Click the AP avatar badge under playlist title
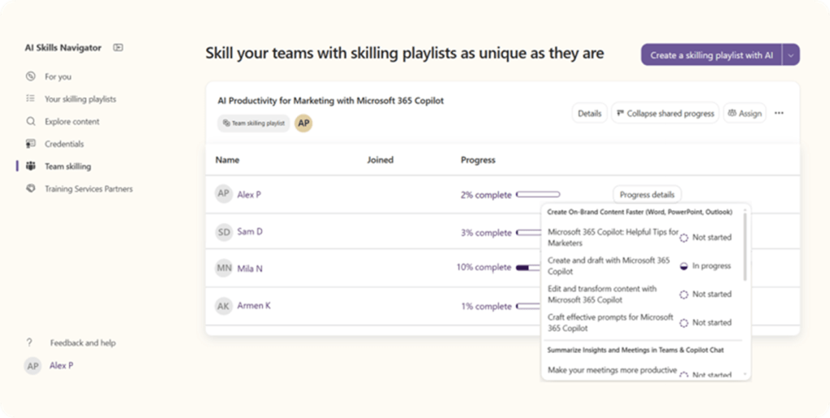 [x=303, y=123]
